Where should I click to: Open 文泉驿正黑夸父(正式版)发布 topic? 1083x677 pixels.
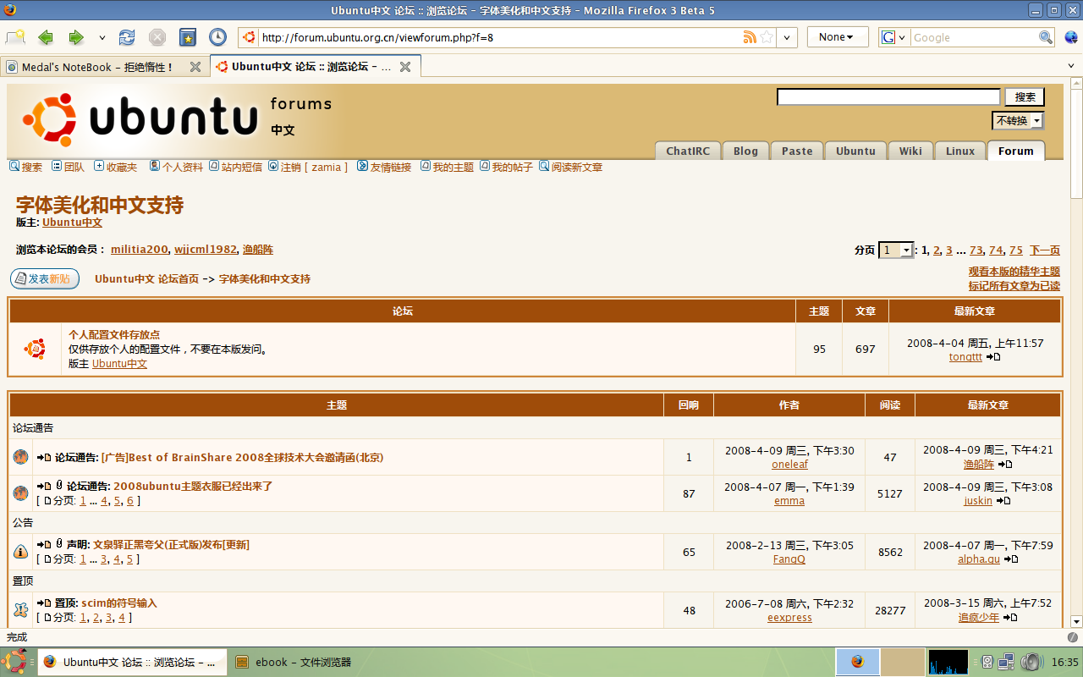171,545
